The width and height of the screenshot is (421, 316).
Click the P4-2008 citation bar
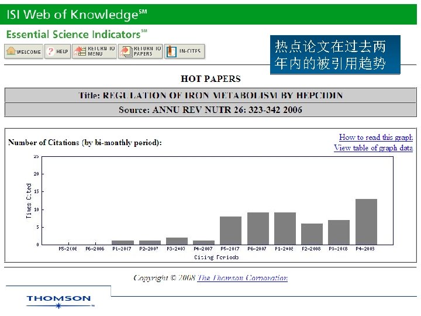[x=366, y=222]
